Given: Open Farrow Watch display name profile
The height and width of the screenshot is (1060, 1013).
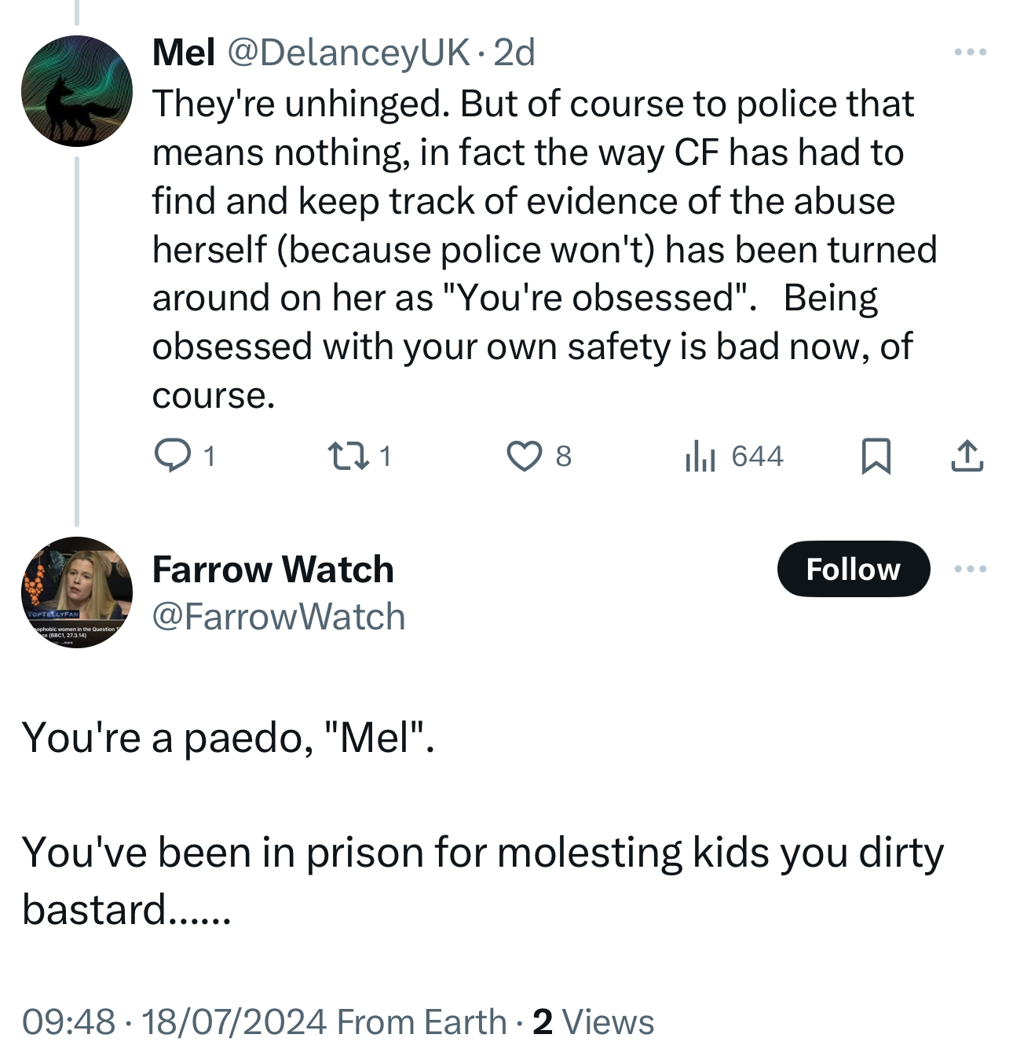Looking at the screenshot, I should point(272,569).
